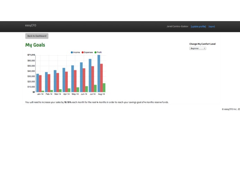Click the $71,010 axis value
The height and width of the screenshot is (171, 240).
point(31,55)
